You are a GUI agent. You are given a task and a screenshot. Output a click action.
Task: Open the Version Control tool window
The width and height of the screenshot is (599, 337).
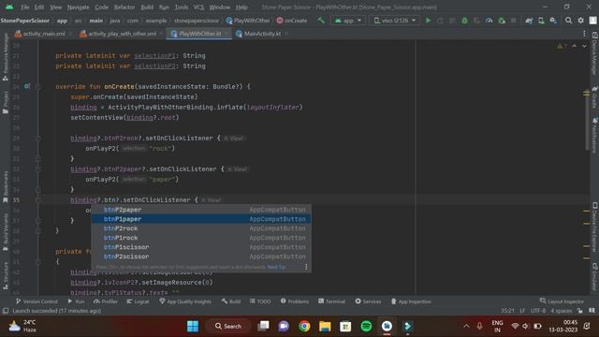37,301
